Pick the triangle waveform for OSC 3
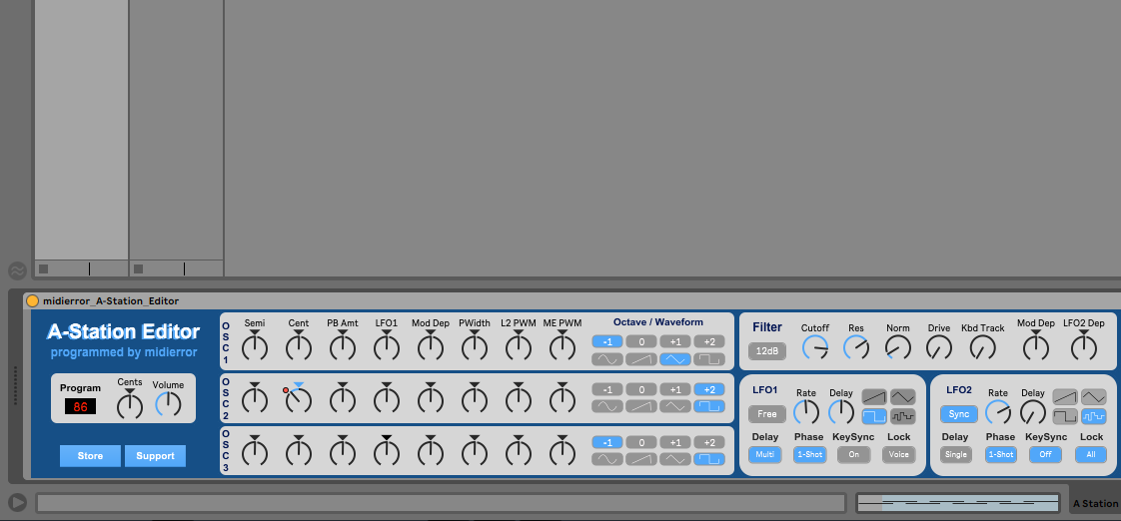 (x=675, y=459)
